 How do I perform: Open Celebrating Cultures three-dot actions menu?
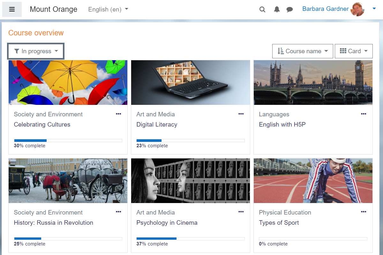coord(118,114)
